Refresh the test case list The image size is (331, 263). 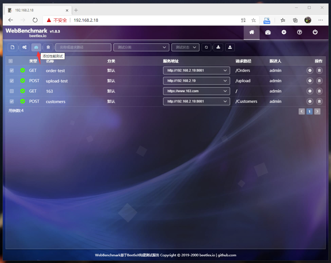tap(206, 47)
